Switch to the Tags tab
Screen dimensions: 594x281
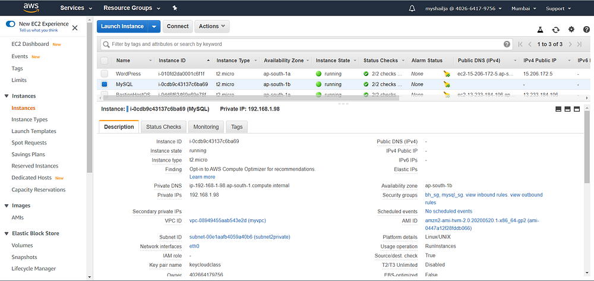(x=237, y=127)
